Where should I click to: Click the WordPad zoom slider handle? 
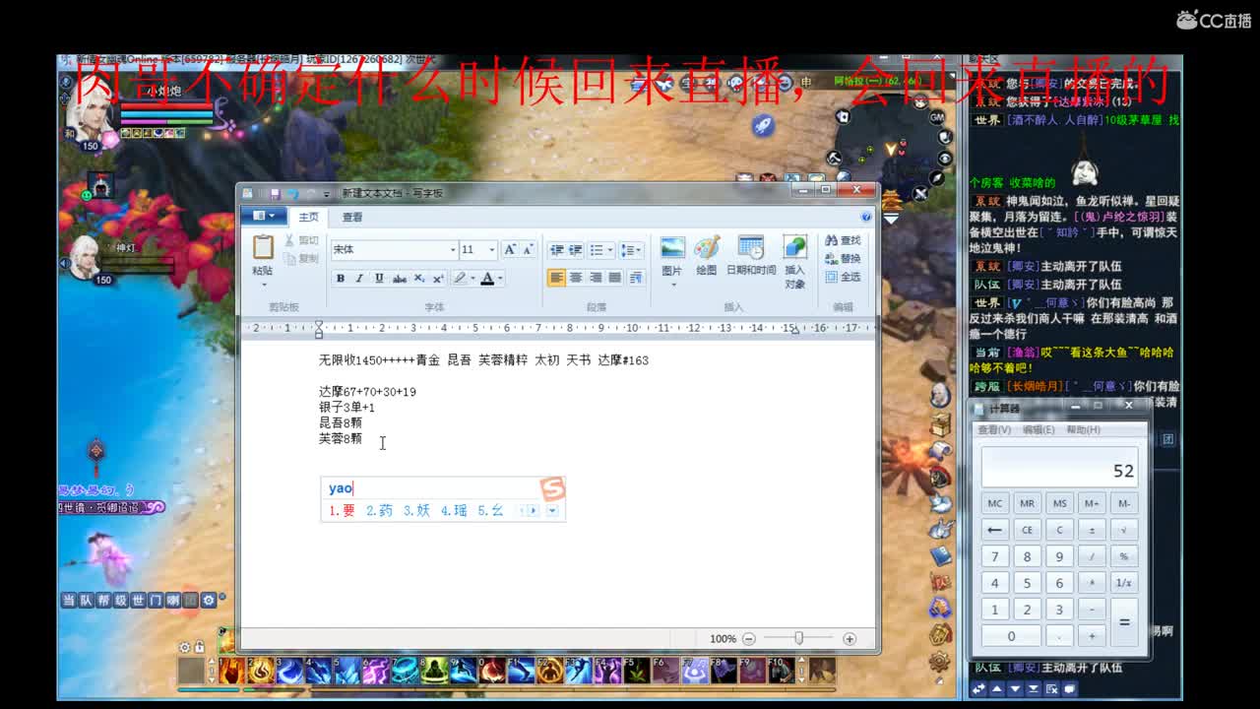pos(799,638)
